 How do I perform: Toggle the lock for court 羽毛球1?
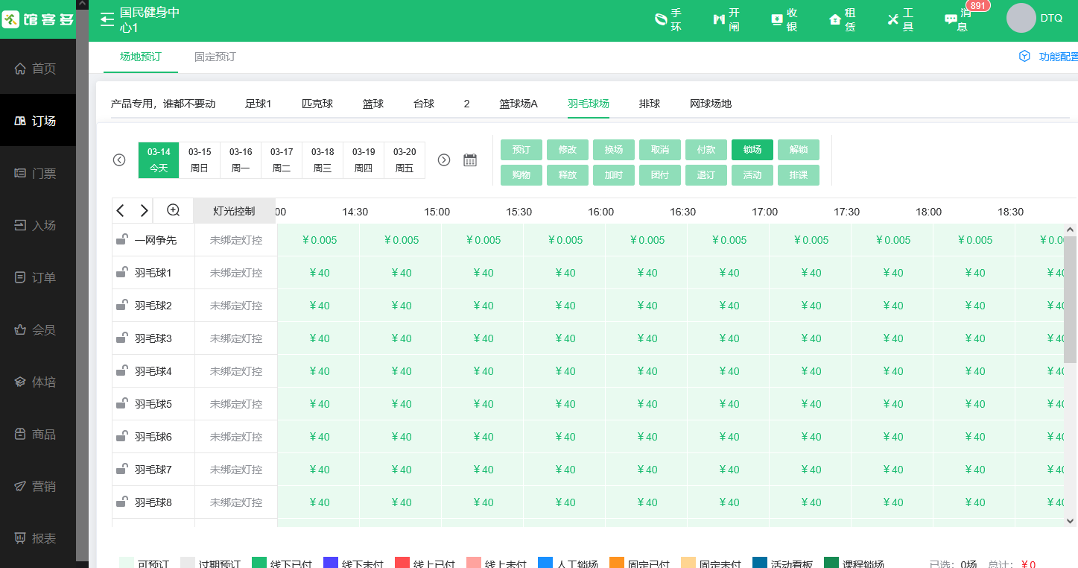point(121,272)
